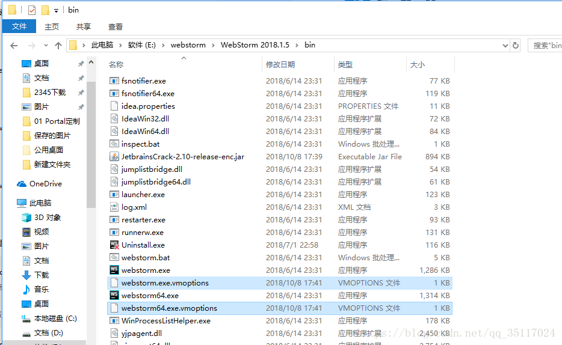Select fsnotifier.exe file icon

(x=114, y=81)
